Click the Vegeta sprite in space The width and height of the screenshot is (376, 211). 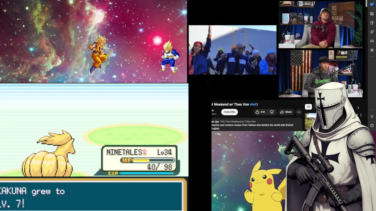click(x=170, y=57)
